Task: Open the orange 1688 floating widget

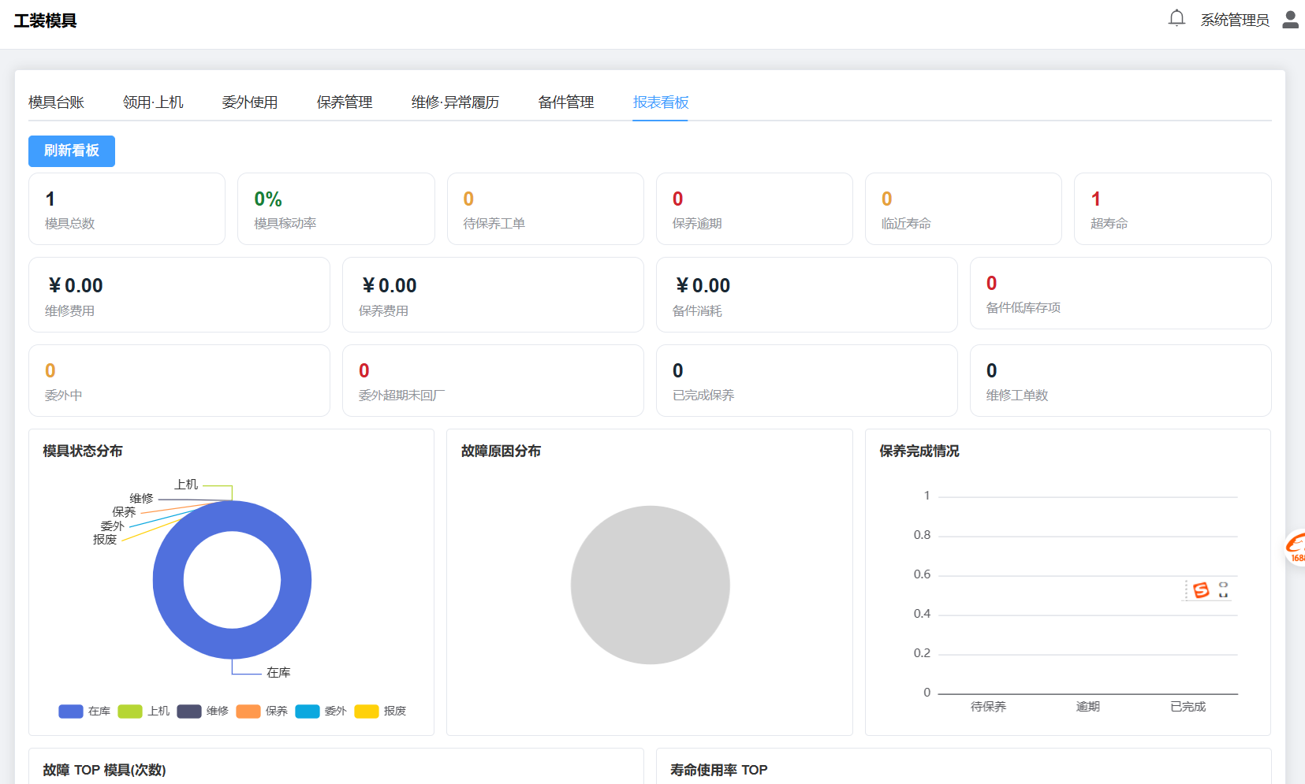Action: pyautogui.click(x=1296, y=548)
